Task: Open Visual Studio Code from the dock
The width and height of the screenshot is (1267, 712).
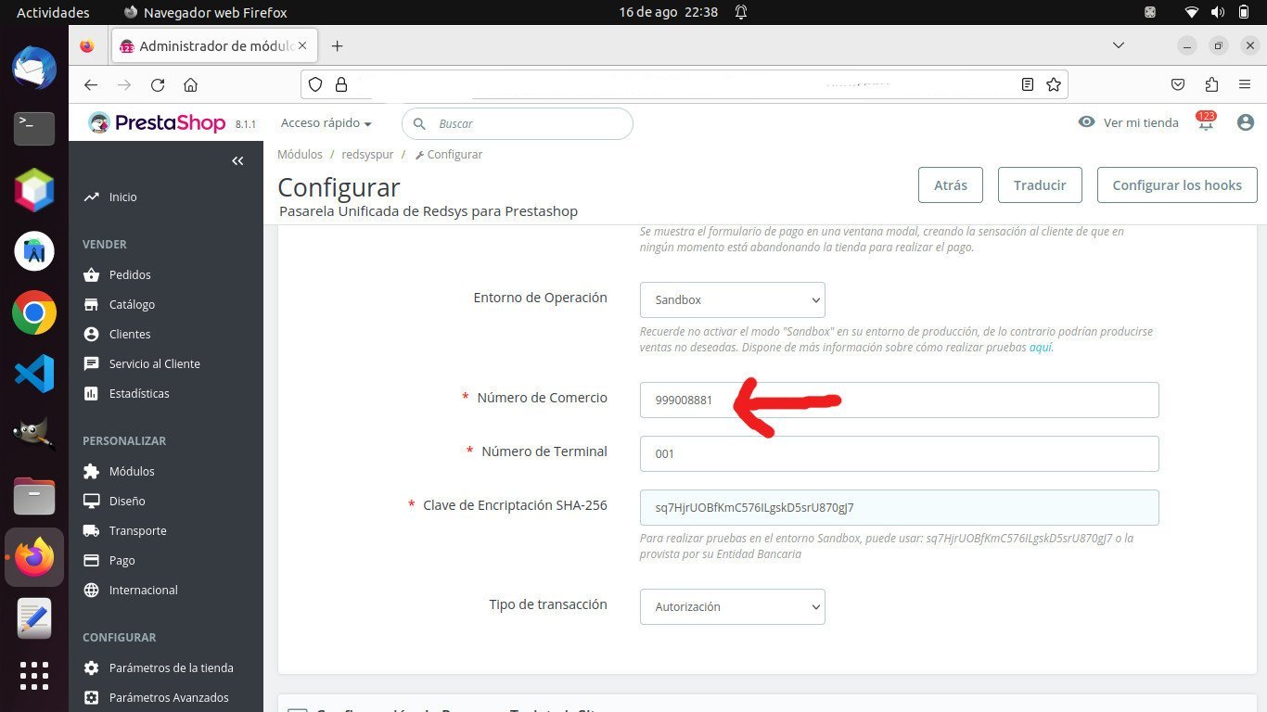Action: click(x=34, y=374)
